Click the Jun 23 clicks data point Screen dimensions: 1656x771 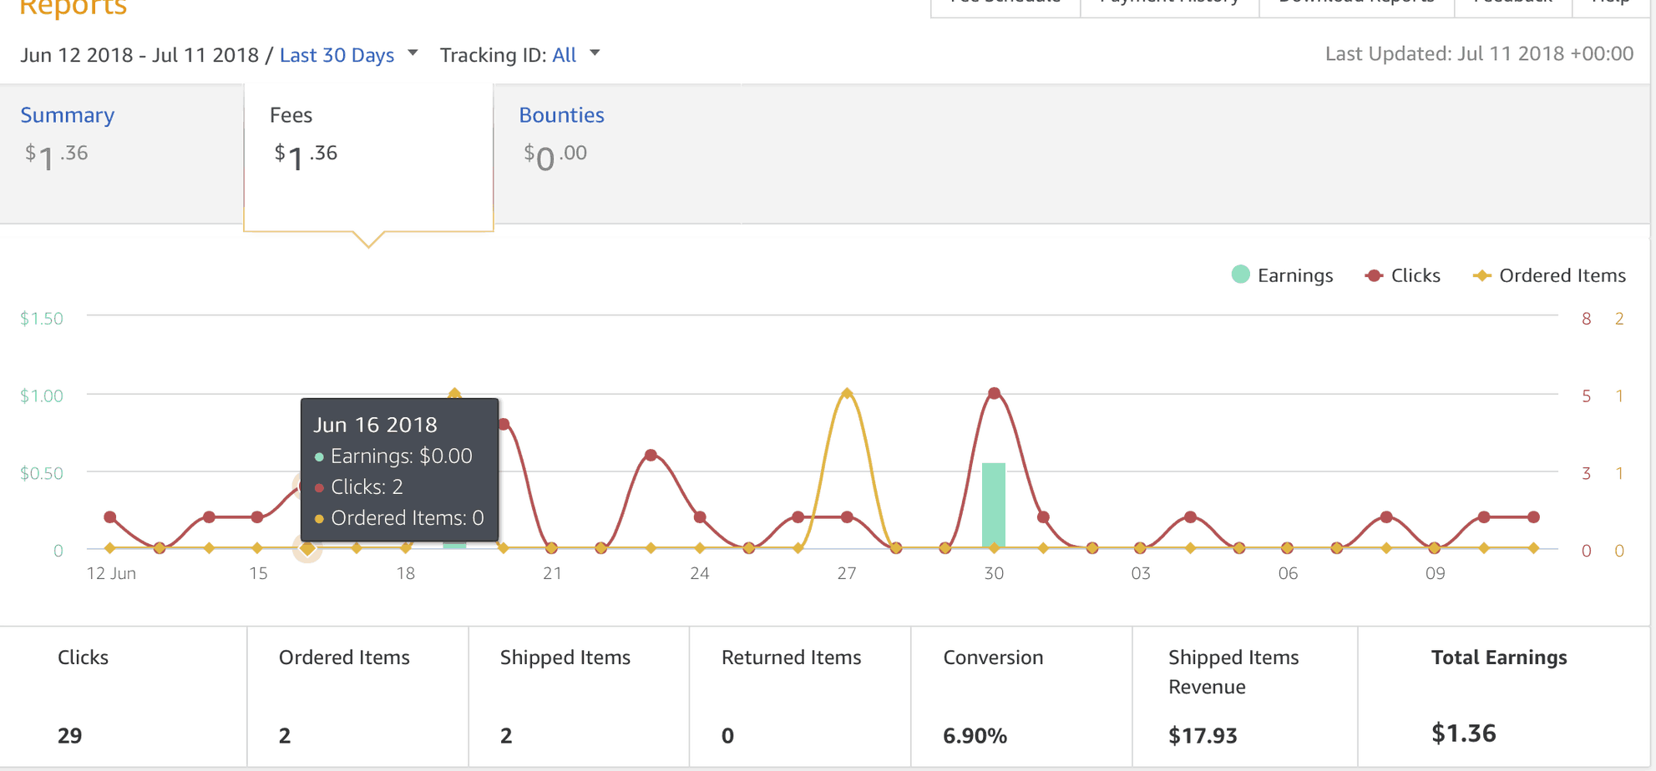[x=651, y=455]
